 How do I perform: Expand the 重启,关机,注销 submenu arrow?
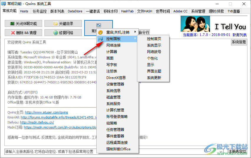pos(135,32)
